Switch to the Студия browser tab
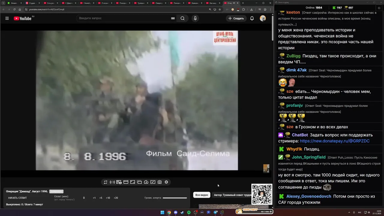This screenshot has height=216, width=384. coord(32,3)
